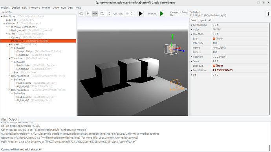Image resolution: width=271 pixels, height=152 pixels.
Task: Pick the Scale tool
Action: tap(109, 14)
